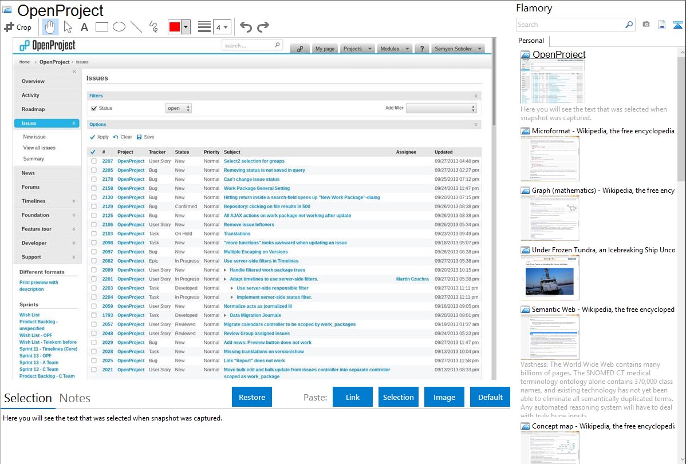Switch to the Notes tab
The image size is (686, 464).
point(75,398)
